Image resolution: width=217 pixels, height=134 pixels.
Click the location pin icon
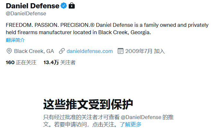pyautogui.click(x=9, y=51)
